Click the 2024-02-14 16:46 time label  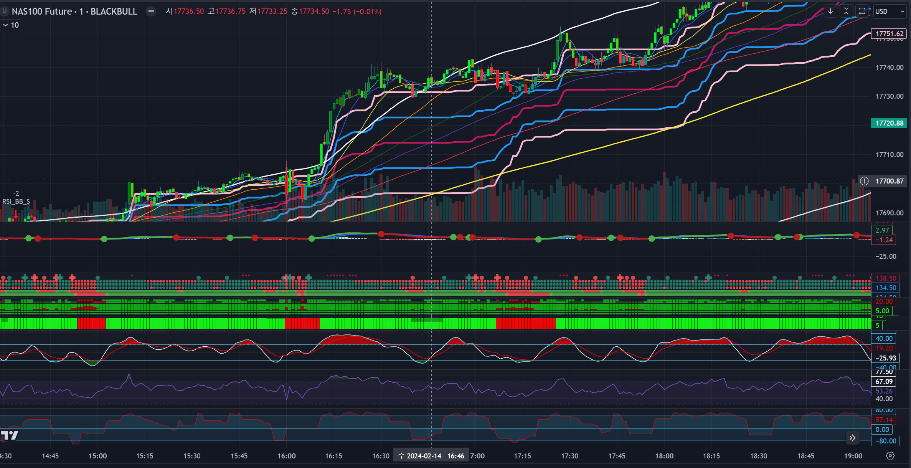pyautogui.click(x=431, y=456)
